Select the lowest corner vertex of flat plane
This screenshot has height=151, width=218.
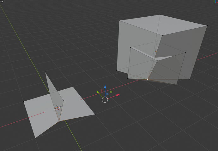[35, 138]
